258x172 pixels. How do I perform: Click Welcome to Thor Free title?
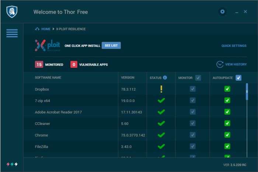tap(60, 12)
